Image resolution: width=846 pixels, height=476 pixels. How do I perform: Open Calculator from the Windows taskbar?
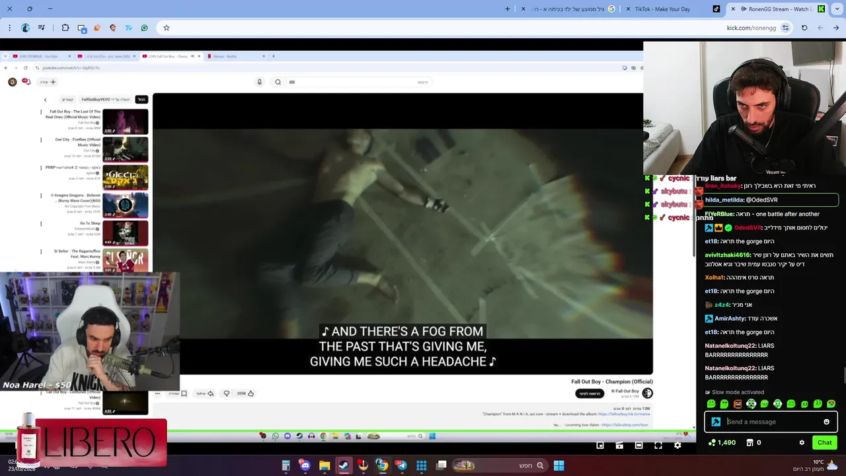[x=286, y=465]
